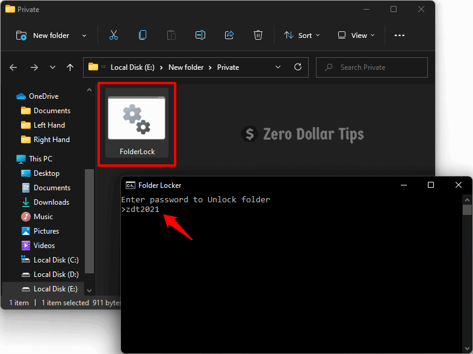Click sidebar scrollbar down arrow
473x354 pixels.
point(89,291)
